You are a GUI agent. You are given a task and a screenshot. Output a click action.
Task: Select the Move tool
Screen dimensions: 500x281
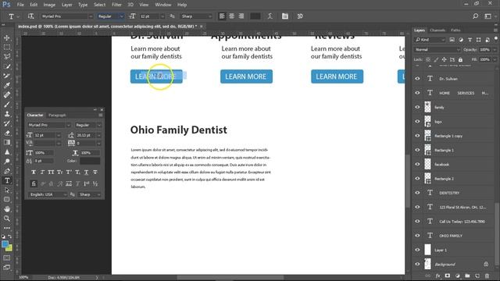(x=7, y=38)
